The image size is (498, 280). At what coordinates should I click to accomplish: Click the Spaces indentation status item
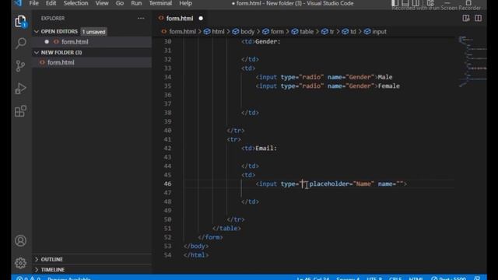[348, 278]
